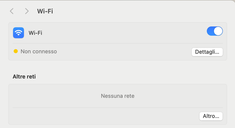Select the Wi-Fi label beside the blue icon
Image resolution: width=235 pixels, height=128 pixels.
pos(35,33)
